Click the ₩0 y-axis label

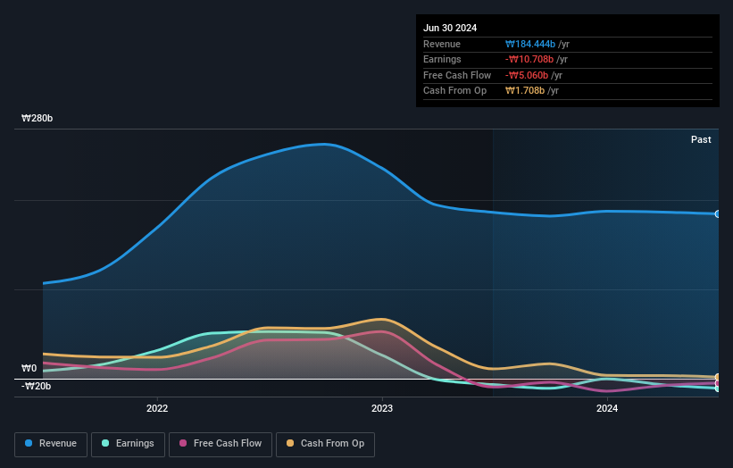pyautogui.click(x=29, y=368)
